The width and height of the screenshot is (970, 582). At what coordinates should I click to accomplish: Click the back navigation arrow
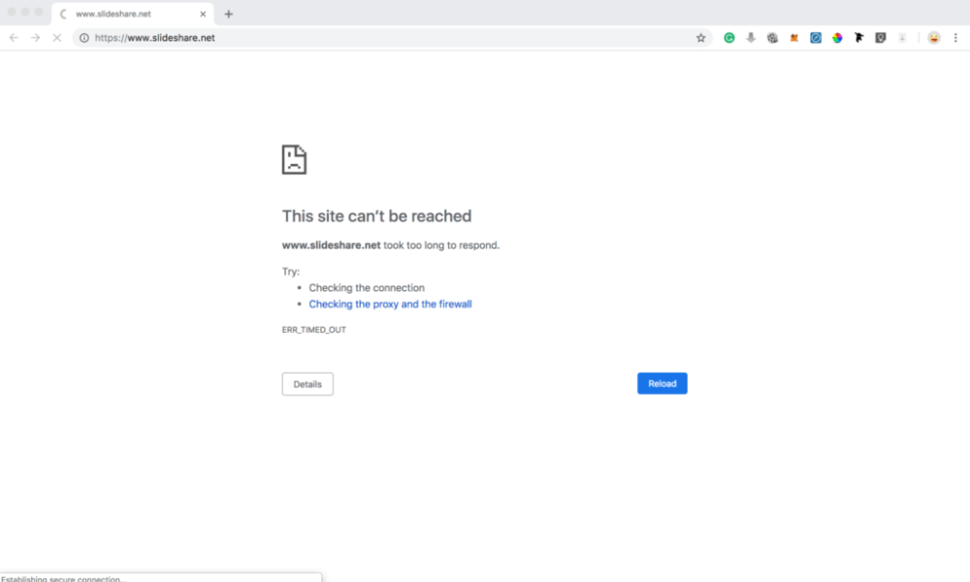(x=13, y=38)
